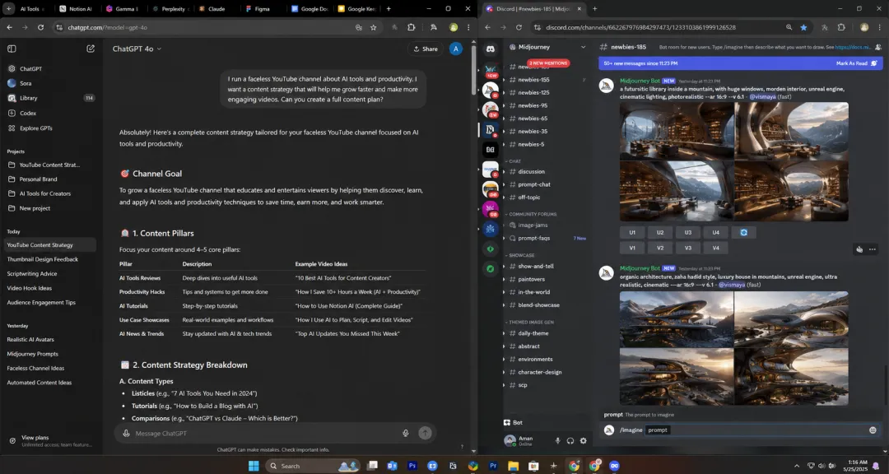Click the U1 upscale button
Screen dimensions: 889x474
coord(632,232)
